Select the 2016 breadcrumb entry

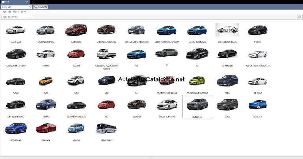(23, 12)
